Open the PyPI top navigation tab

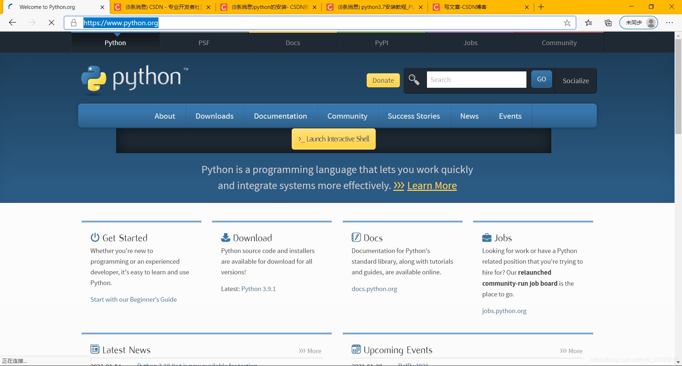[x=382, y=43]
